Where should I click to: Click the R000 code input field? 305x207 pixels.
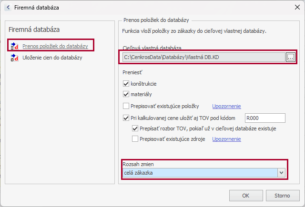264,118
